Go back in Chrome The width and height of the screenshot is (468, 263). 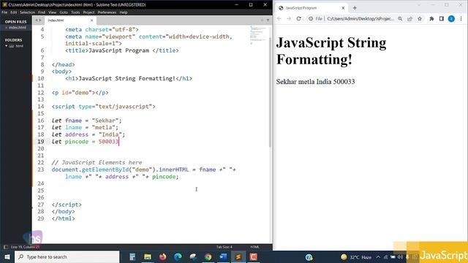tap(279, 18)
